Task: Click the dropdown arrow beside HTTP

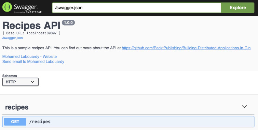Action: (32, 82)
